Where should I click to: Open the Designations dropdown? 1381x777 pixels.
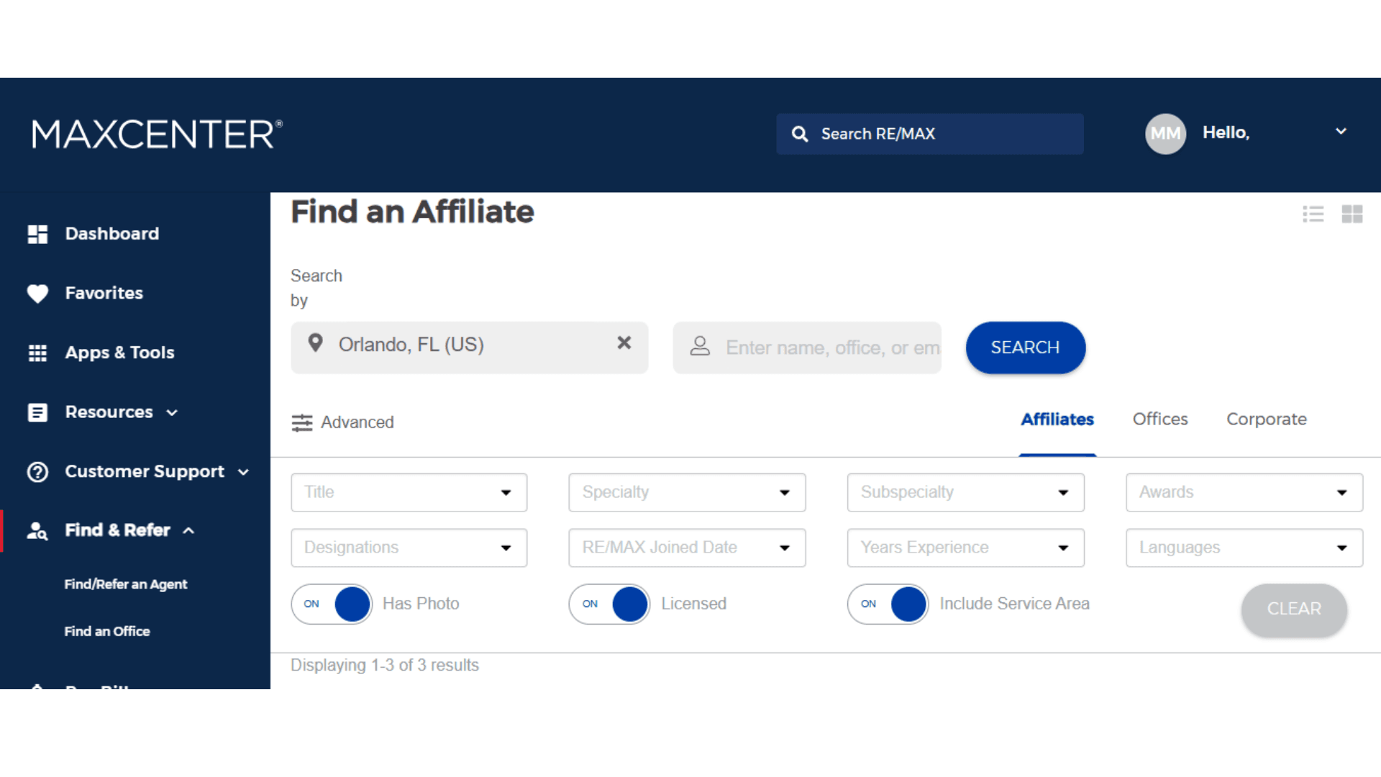click(409, 547)
